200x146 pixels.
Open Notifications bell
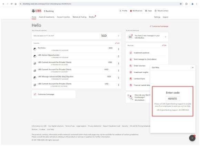136,11
